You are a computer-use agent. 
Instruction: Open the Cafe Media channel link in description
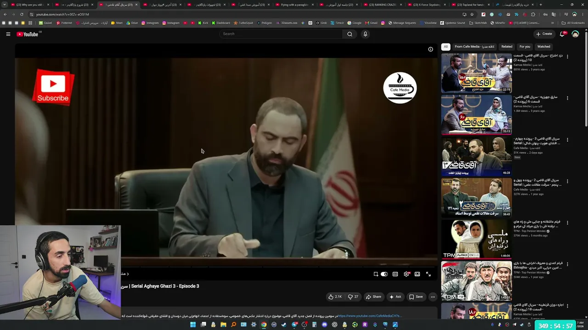pyautogui.click(x=370, y=316)
